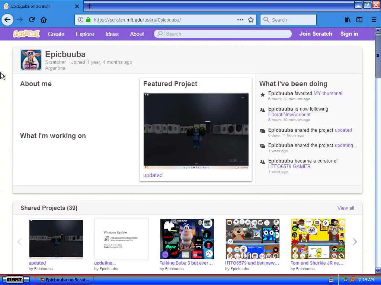This screenshot has width=381, height=285.
Task: Click project icon beside shared 'updating' activity
Action: 262,146
